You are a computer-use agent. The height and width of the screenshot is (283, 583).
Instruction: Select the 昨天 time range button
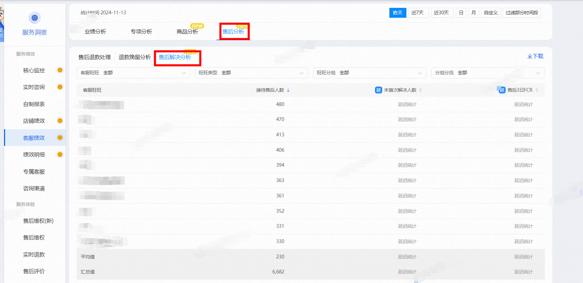tap(398, 13)
